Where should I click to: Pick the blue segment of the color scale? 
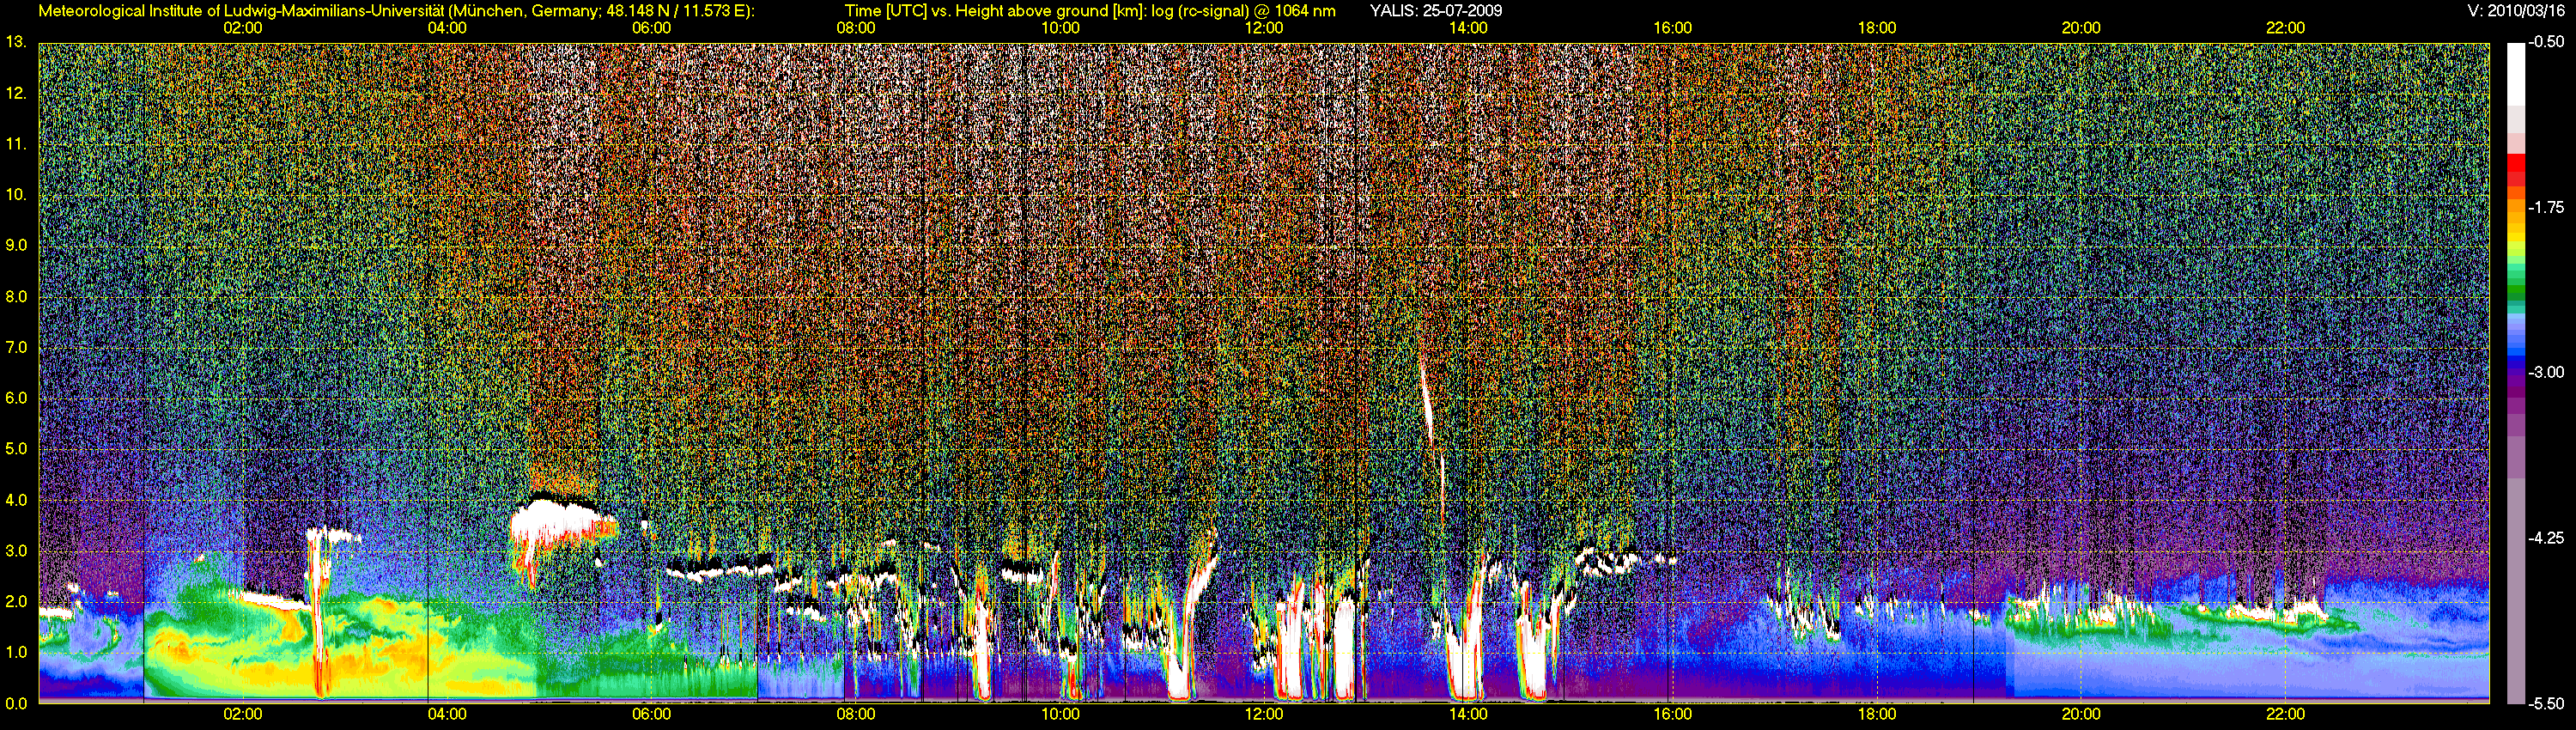coord(2515,360)
